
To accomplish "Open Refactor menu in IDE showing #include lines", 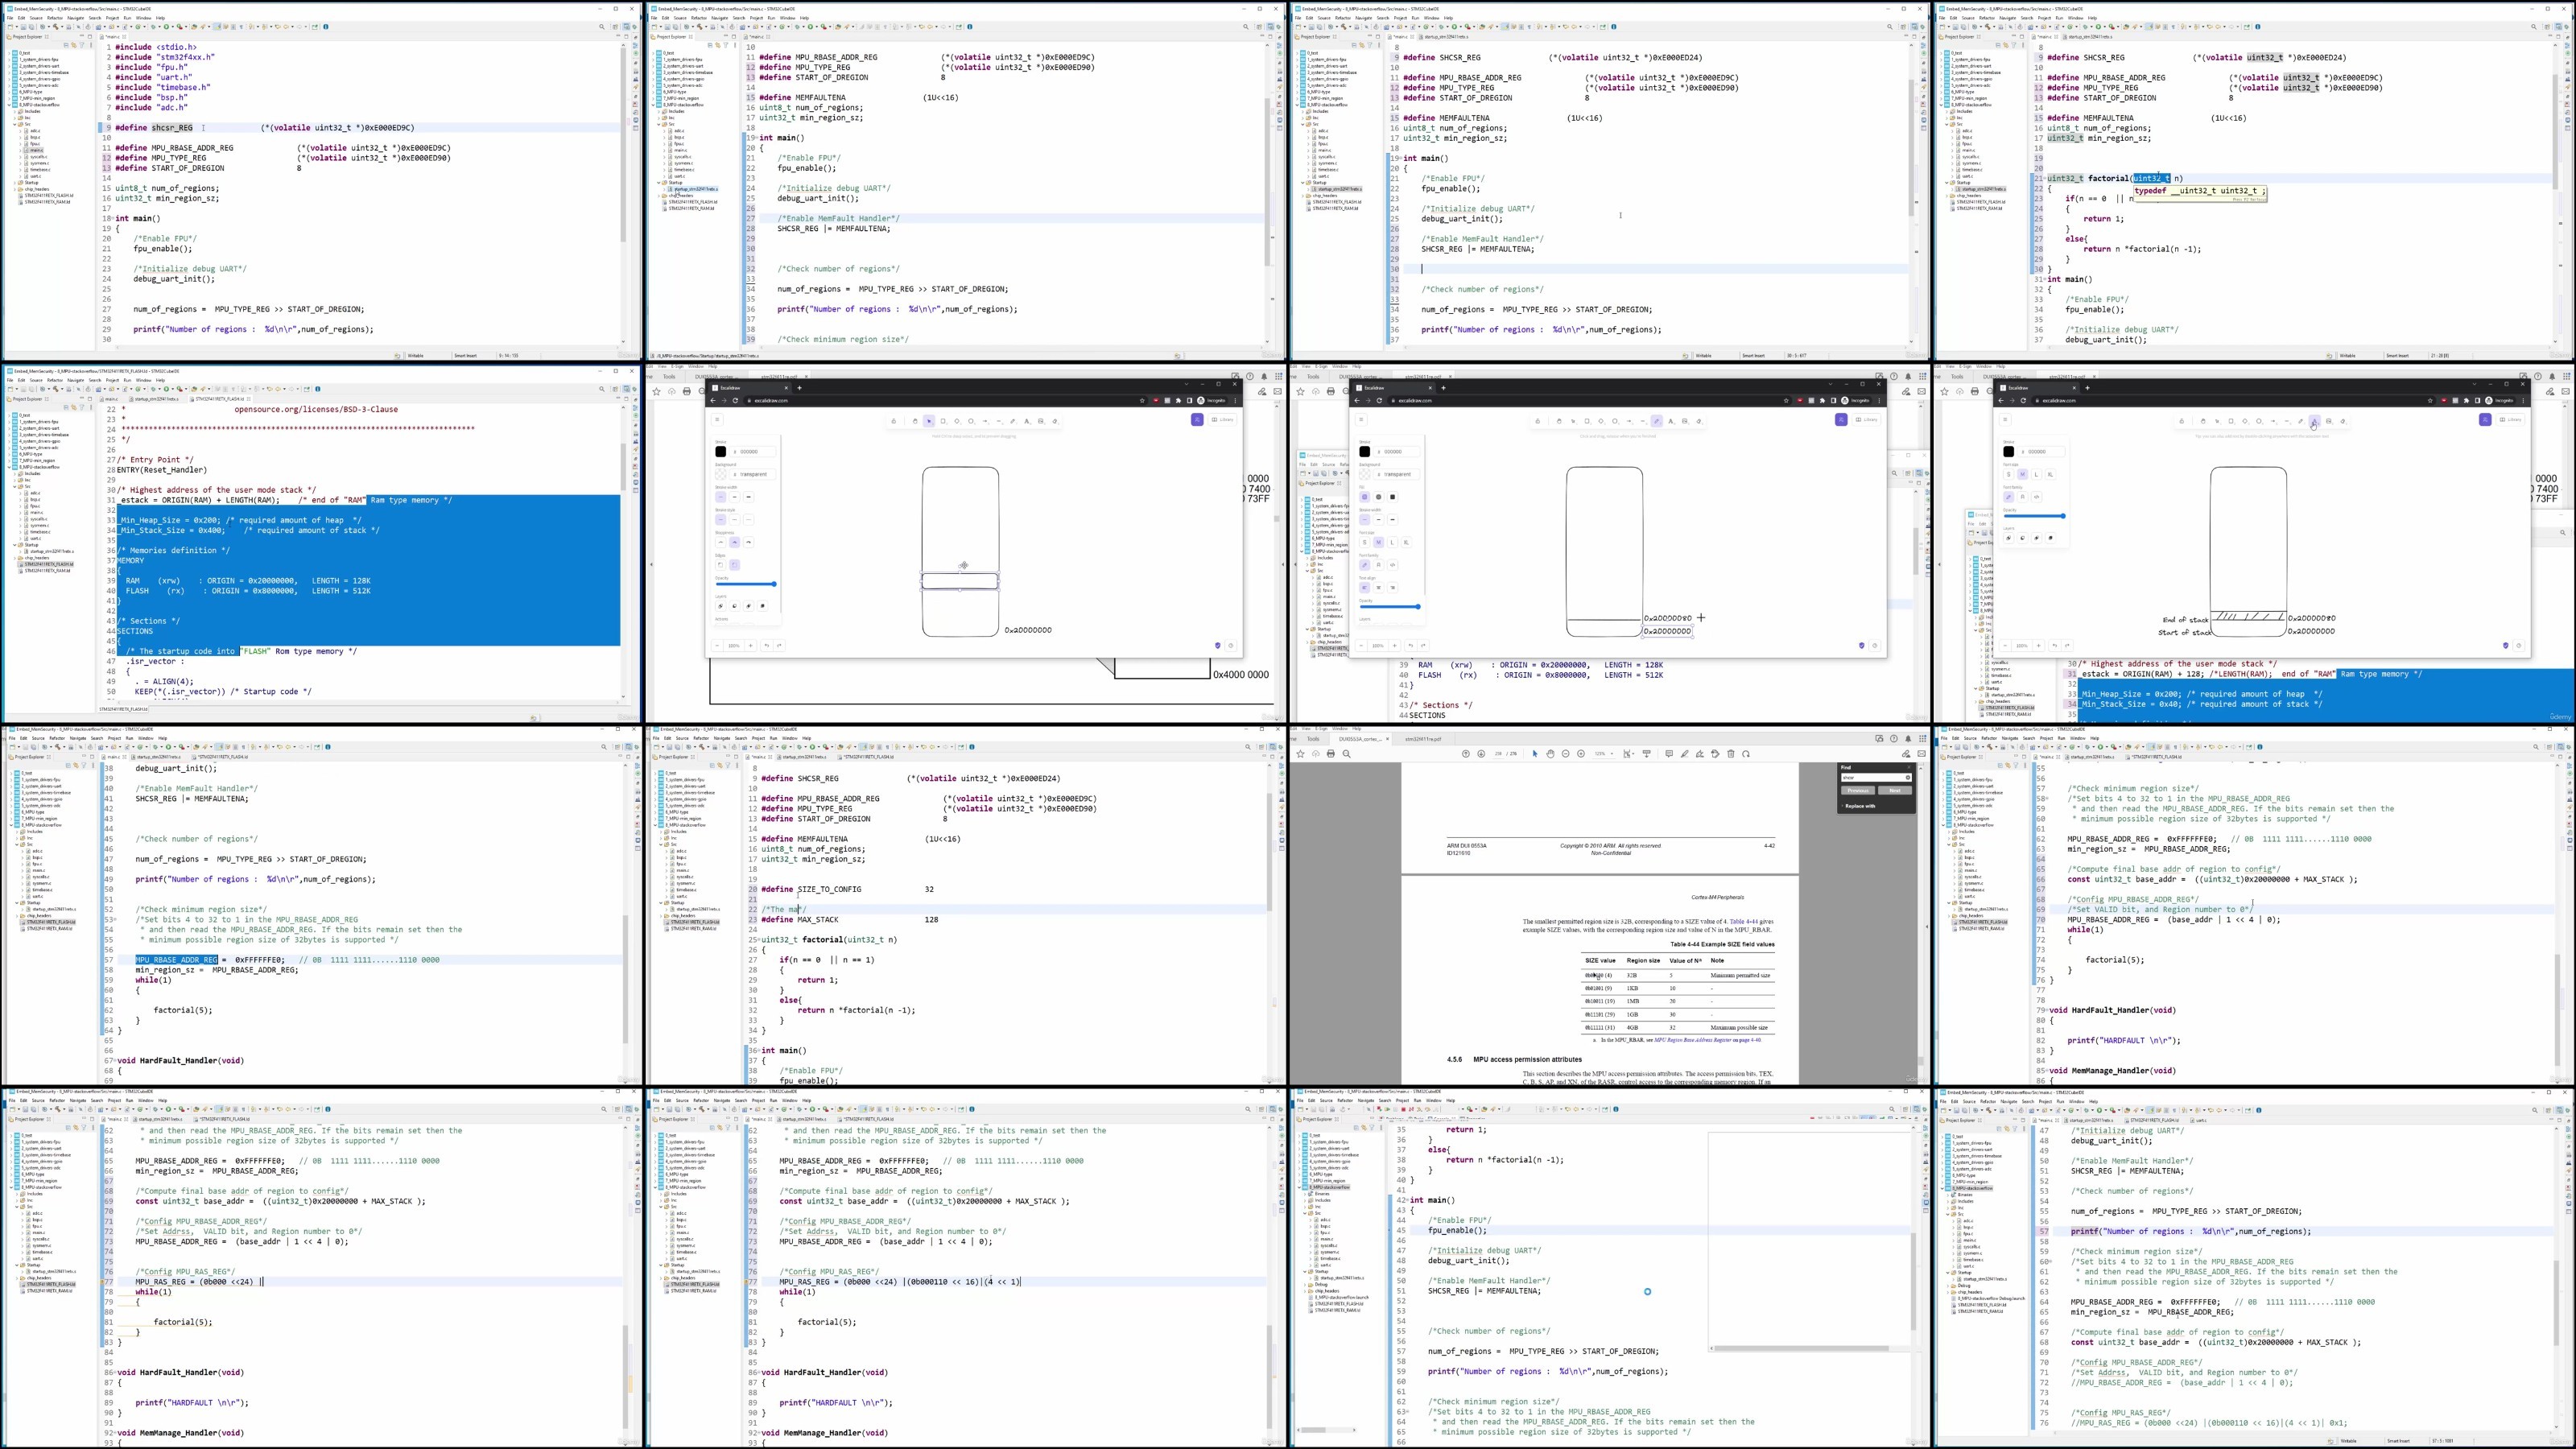I will 55,18.
